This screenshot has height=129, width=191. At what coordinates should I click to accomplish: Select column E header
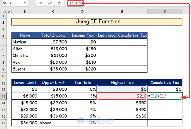click(122, 12)
